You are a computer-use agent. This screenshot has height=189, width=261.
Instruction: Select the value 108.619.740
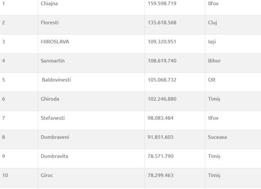[162, 61]
